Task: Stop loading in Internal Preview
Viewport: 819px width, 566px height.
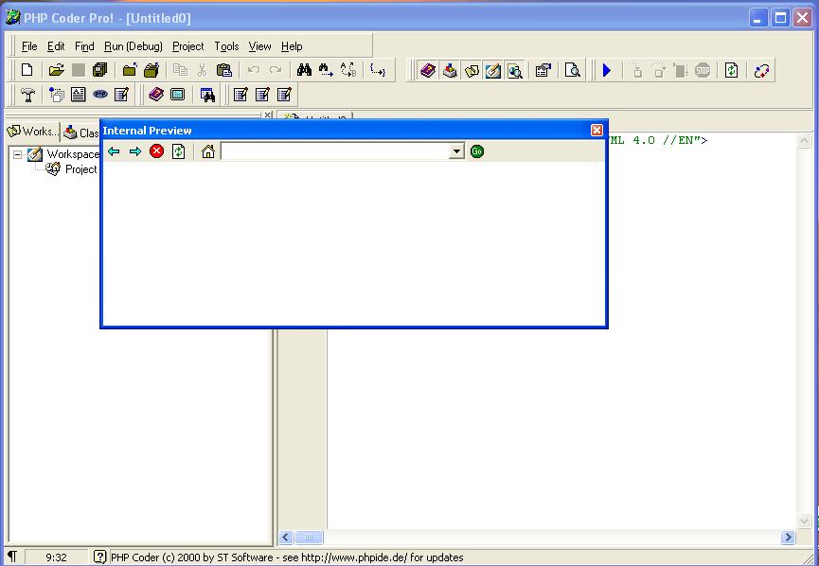Action: tap(156, 151)
